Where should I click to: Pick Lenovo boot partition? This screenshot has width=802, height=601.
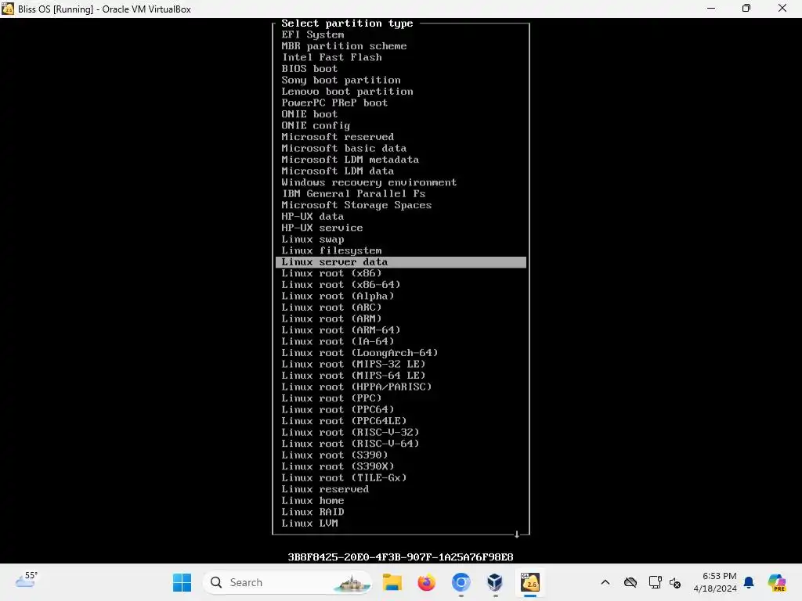click(x=347, y=92)
